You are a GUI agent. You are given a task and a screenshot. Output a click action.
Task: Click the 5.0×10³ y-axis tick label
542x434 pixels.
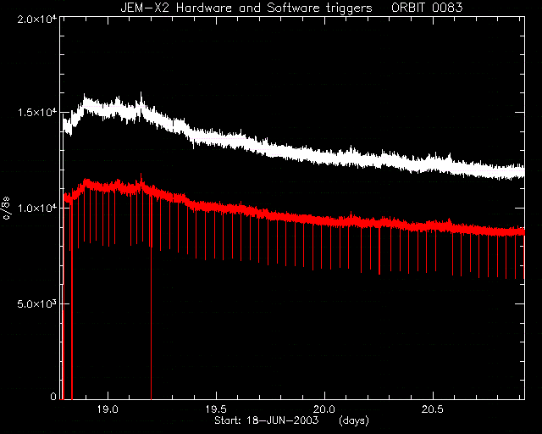tap(37, 303)
